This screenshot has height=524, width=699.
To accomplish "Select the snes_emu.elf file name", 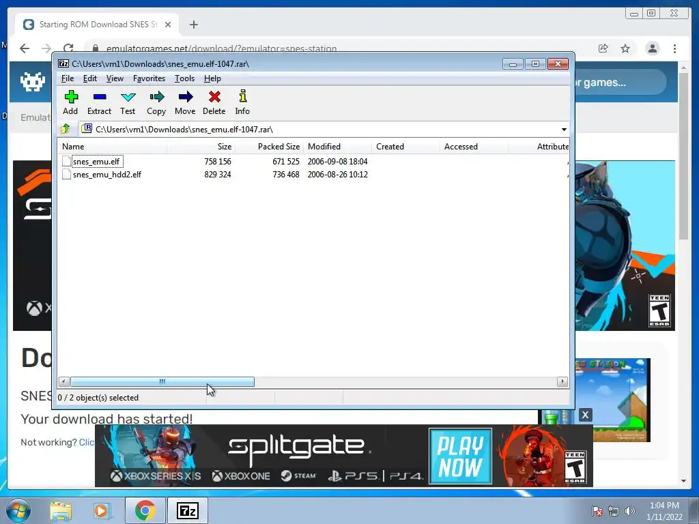I will (96, 161).
